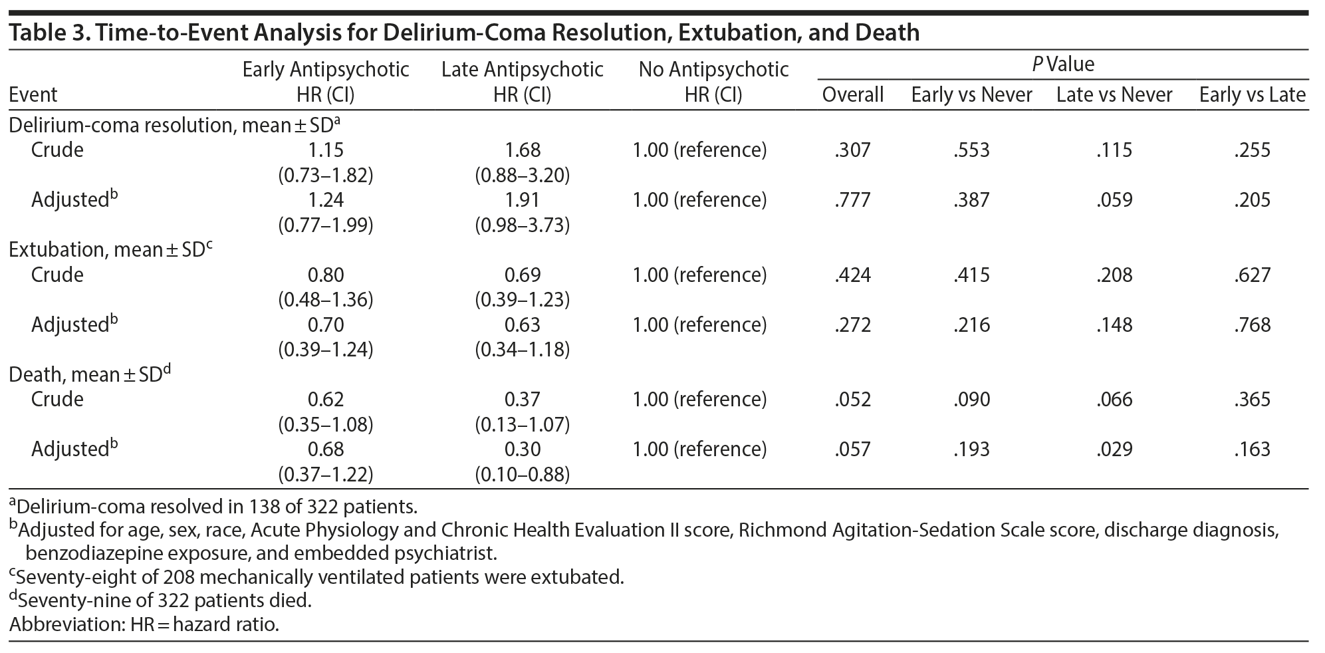The image size is (1325, 653).
Task: Click the footnote about 138 of 322 patients
Action: coord(213,507)
